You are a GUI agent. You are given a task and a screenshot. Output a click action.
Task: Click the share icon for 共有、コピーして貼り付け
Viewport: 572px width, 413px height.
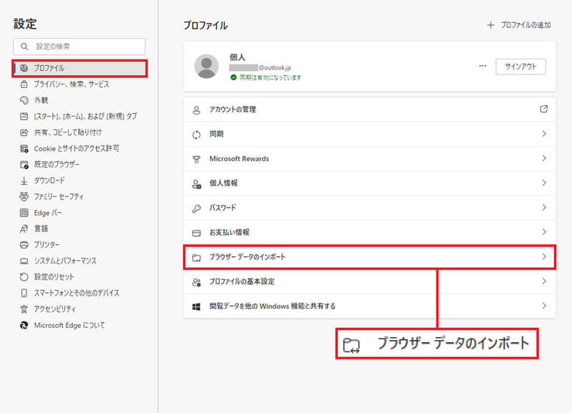click(24, 132)
